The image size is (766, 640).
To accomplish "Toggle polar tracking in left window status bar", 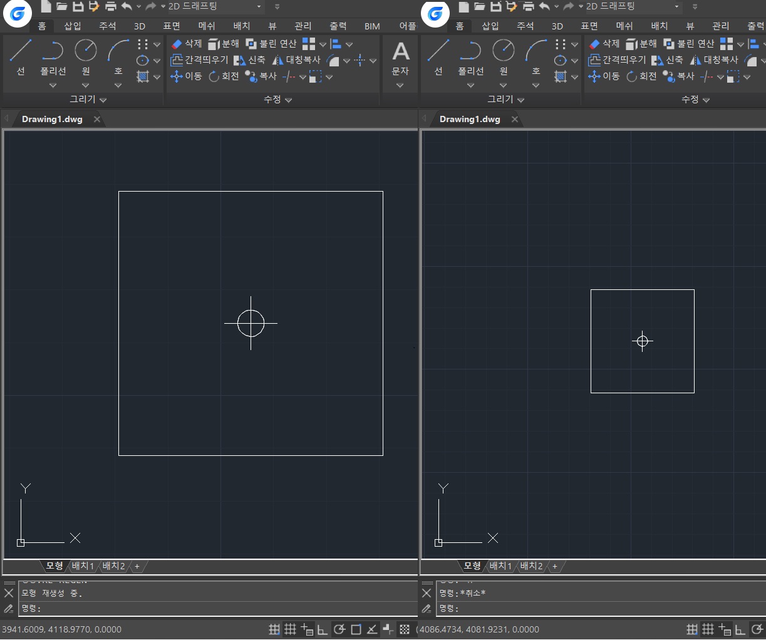I will (x=339, y=629).
